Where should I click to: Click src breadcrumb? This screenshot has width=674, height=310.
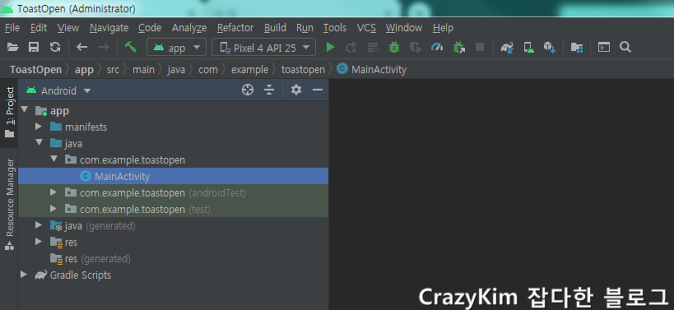coord(113,70)
